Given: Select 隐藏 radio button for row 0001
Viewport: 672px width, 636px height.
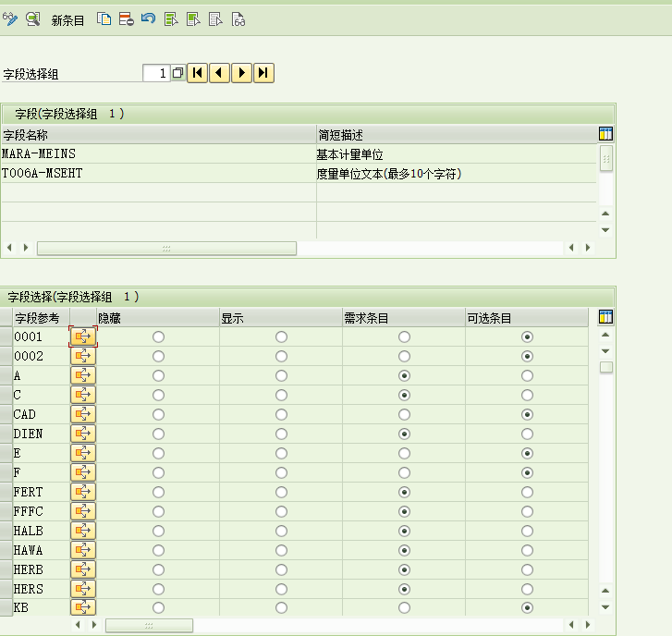Looking at the screenshot, I should (x=158, y=336).
